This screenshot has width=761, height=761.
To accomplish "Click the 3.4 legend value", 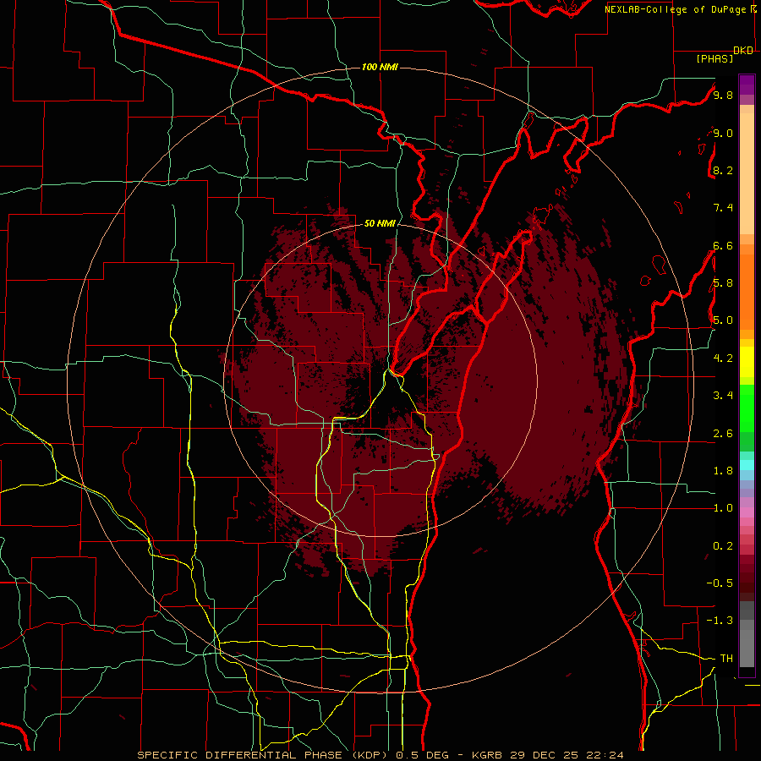I will coord(723,396).
